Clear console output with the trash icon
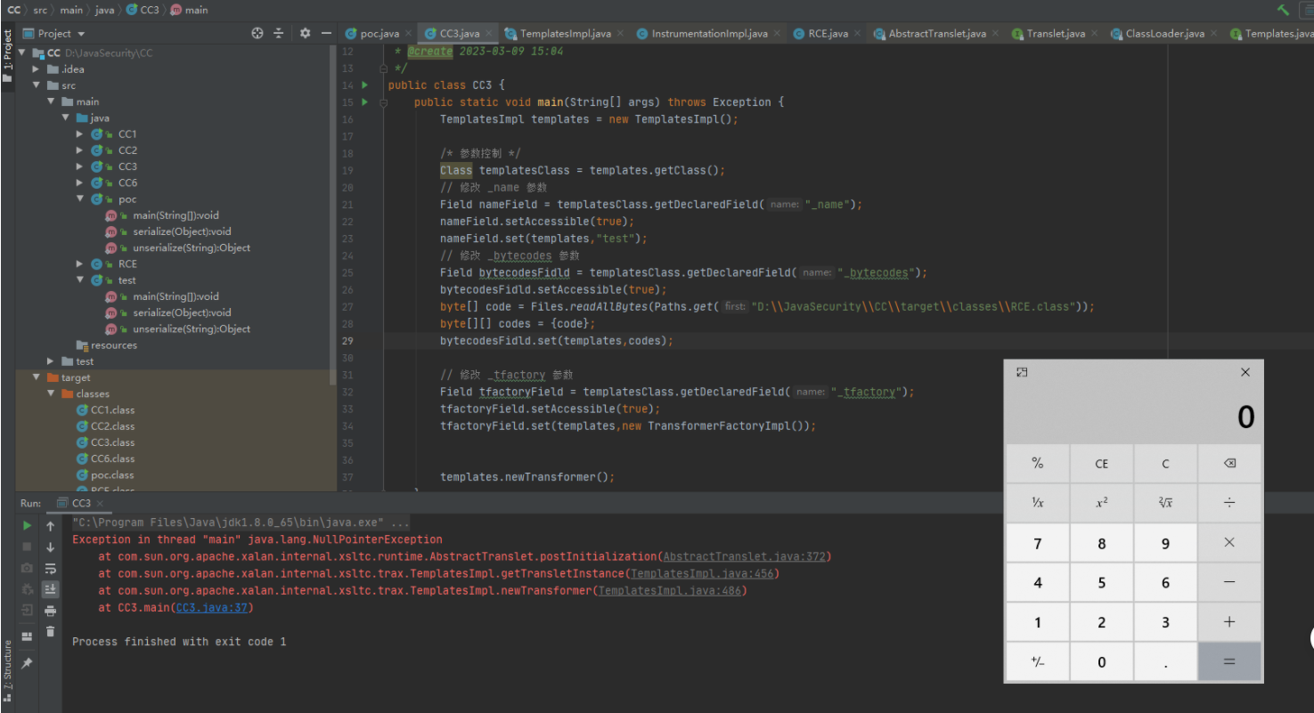This screenshot has height=713, width=1314. [x=51, y=631]
